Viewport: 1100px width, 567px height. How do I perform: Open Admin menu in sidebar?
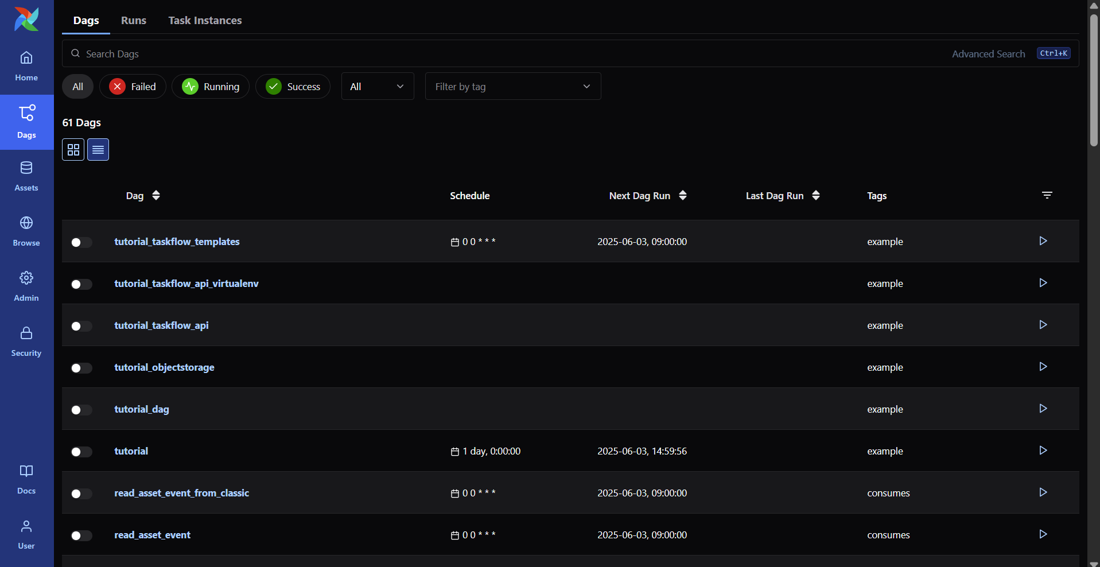point(26,287)
